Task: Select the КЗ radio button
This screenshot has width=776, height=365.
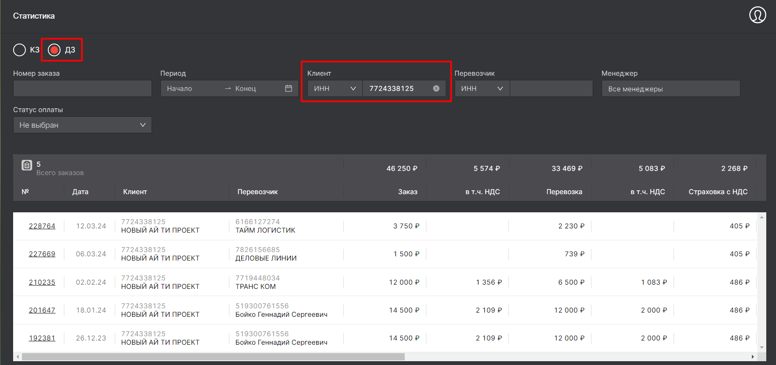Action: (x=19, y=50)
